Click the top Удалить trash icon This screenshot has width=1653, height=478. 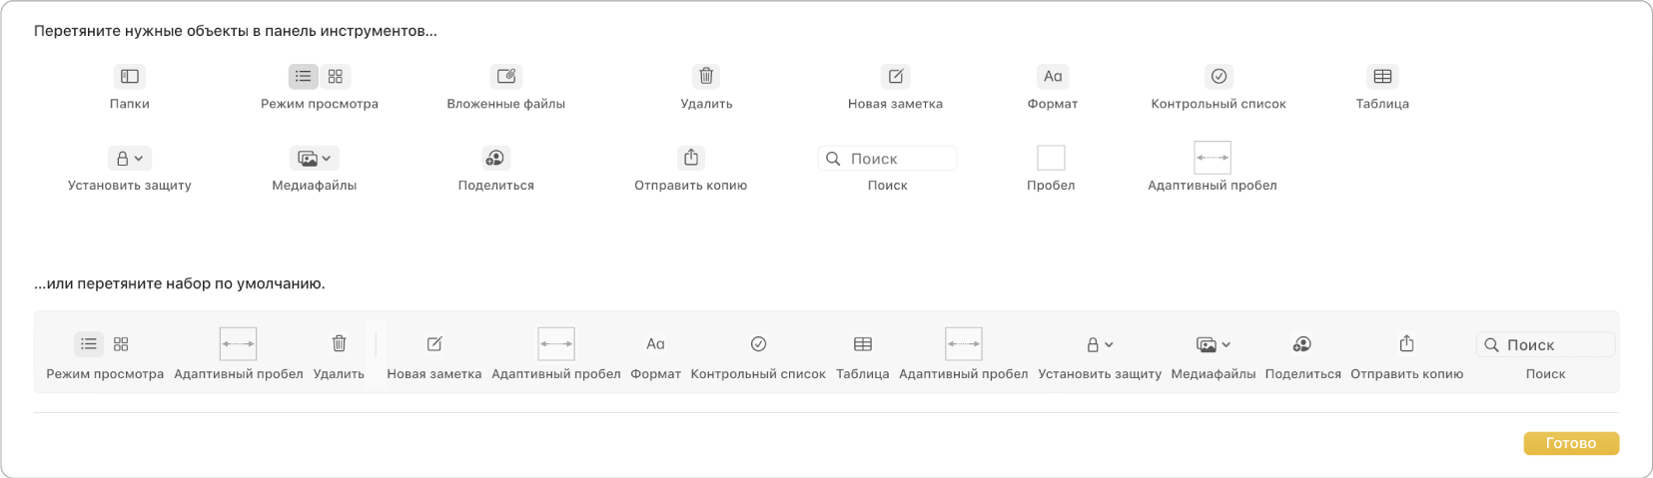(x=706, y=76)
